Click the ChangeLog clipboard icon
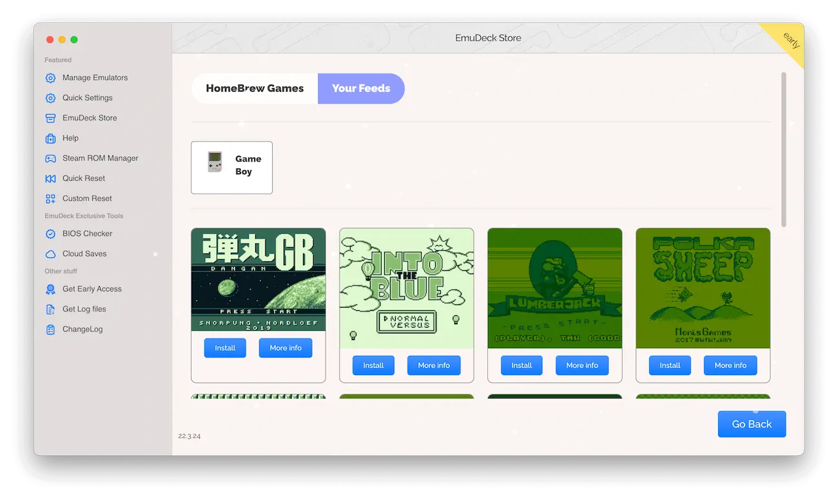 pyautogui.click(x=50, y=329)
